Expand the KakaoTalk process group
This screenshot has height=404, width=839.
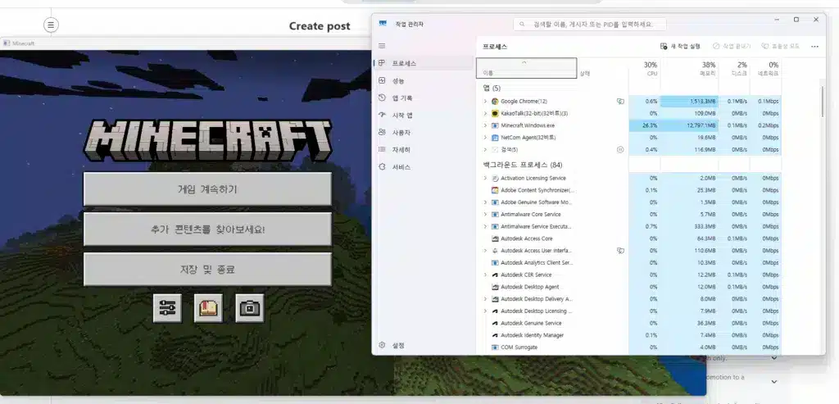[x=485, y=113]
